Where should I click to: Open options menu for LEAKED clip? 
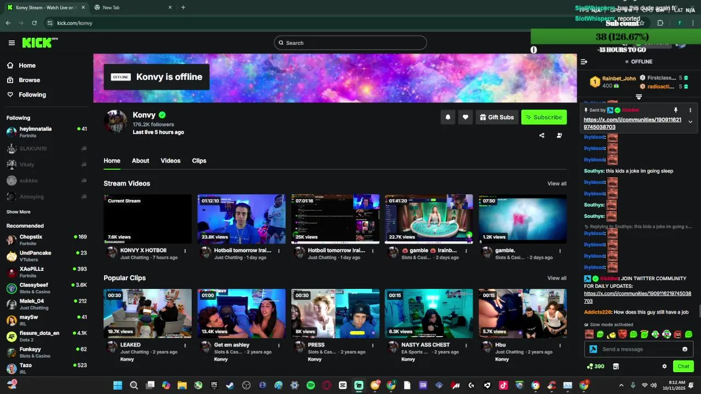[185, 345]
